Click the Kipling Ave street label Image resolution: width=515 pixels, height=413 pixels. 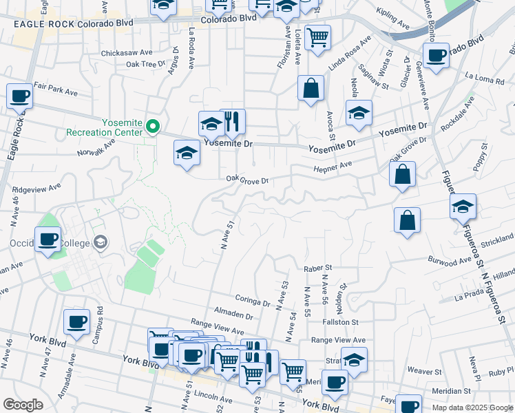point(393,19)
